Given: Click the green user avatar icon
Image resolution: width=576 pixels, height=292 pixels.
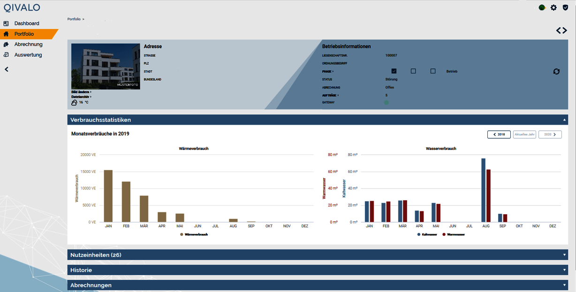Looking at the screenshot, I should pos(542,7).
